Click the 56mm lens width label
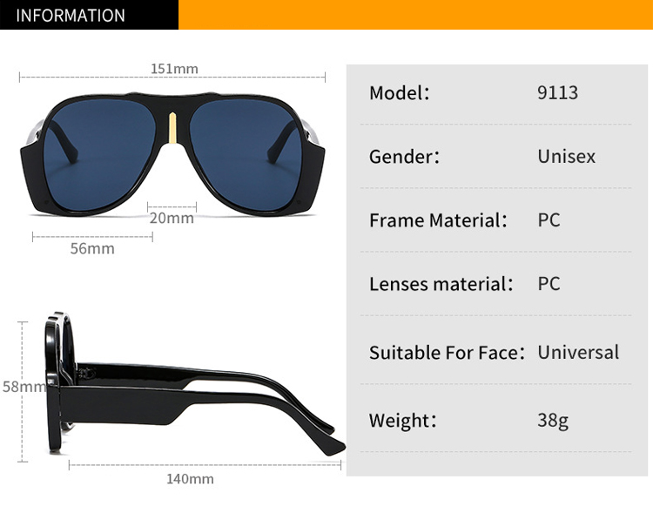653x527 pixels. [92, 249]
